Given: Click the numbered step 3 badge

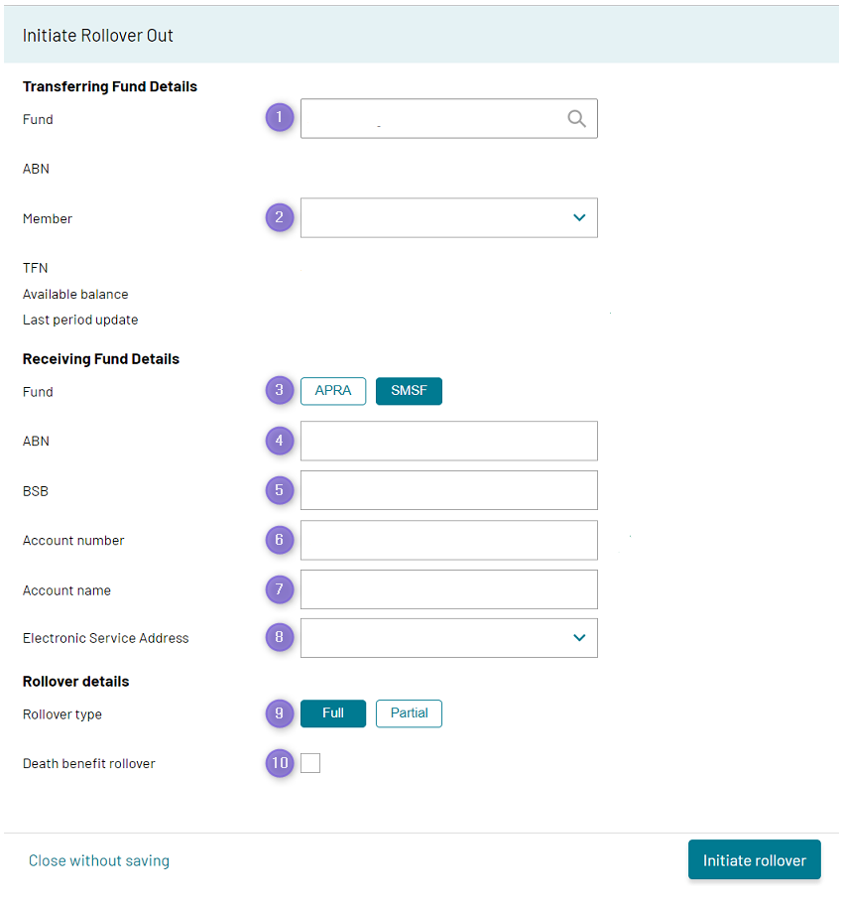Looking at the screenshot, I should pos(280,391).
